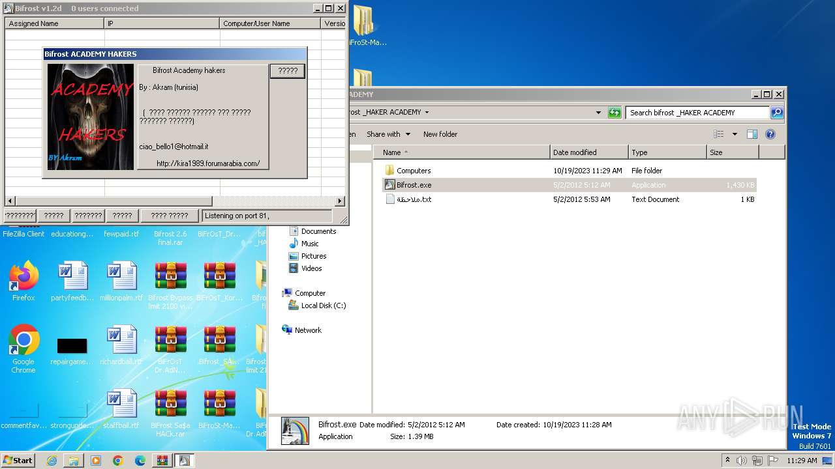Open Internet Explorer from the taskbar
The height and width of the screenshot is (469, 835).
coord(52,461)
